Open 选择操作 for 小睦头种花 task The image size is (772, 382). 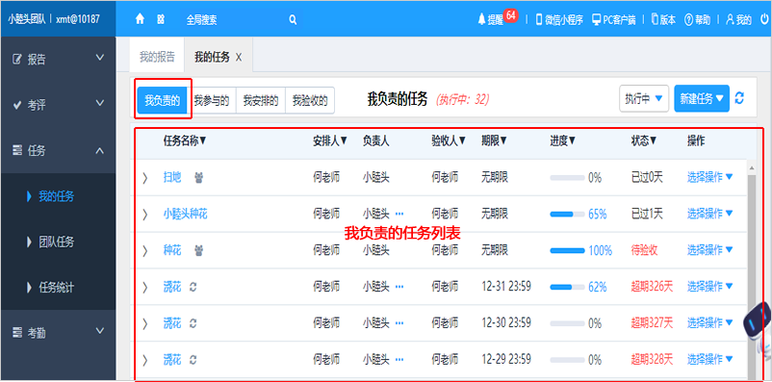[x=710, y=214]
